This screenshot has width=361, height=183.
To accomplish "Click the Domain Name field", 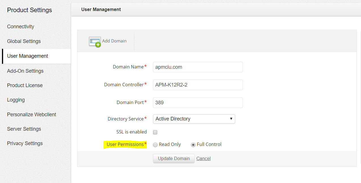I will [x=198, y=67].
